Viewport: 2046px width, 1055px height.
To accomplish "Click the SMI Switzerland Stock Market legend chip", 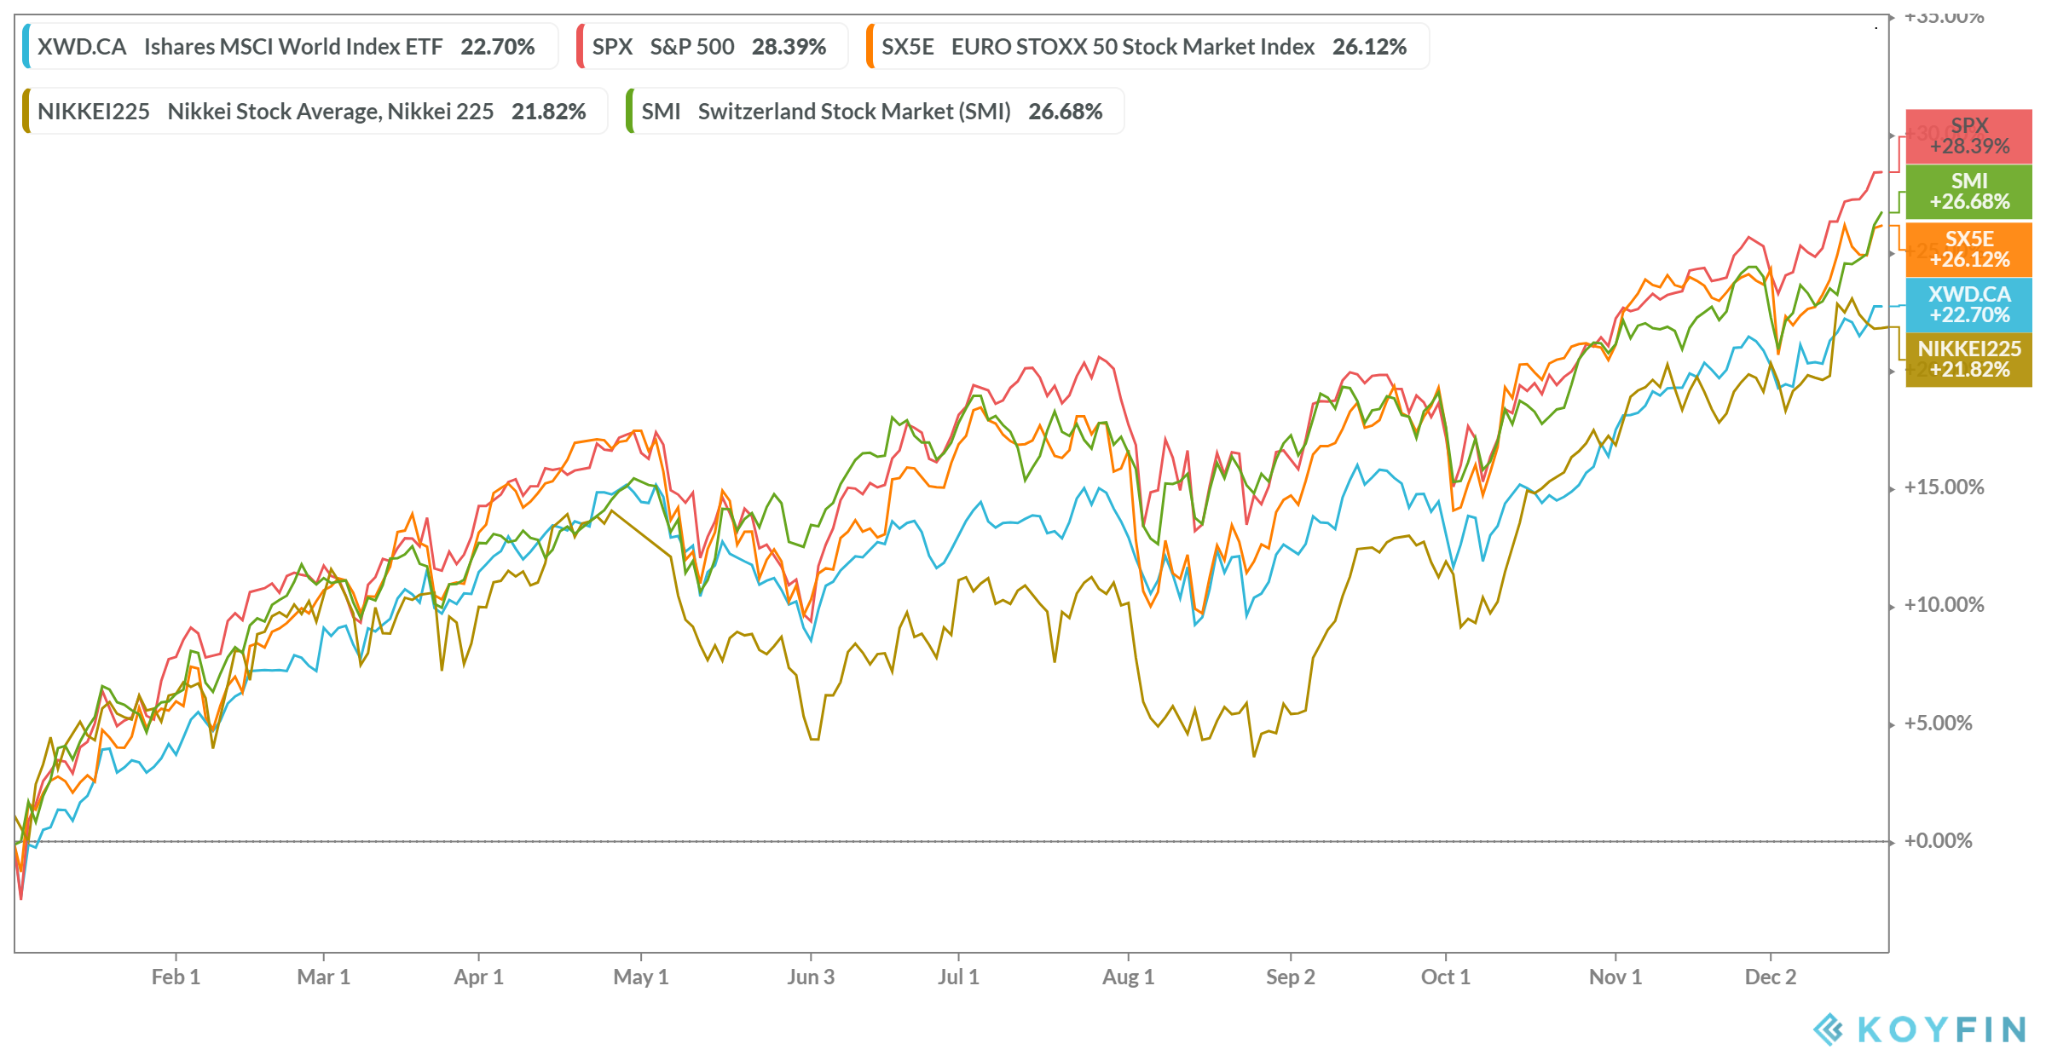I will 875,111.
